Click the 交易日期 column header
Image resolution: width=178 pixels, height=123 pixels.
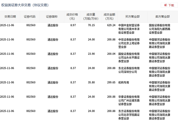10,17
